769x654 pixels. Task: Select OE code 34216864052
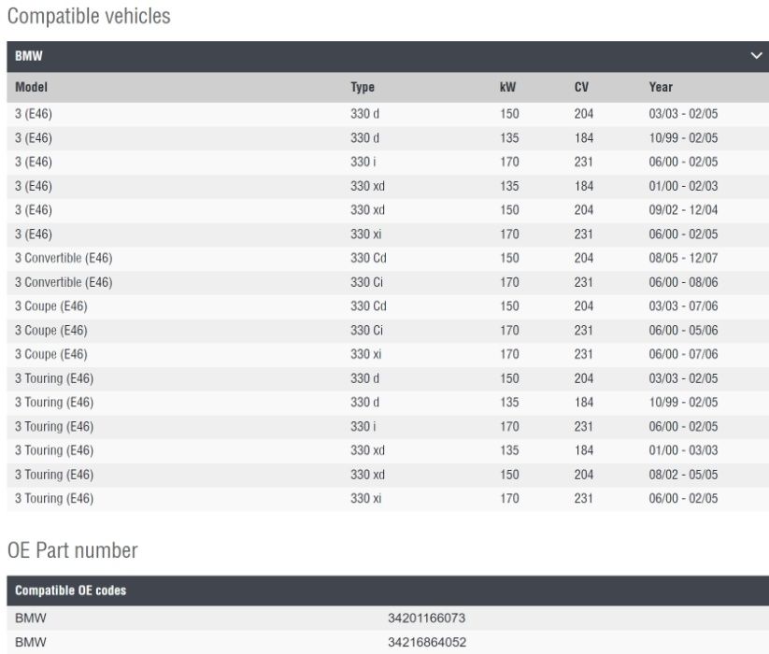pos(427,643)
